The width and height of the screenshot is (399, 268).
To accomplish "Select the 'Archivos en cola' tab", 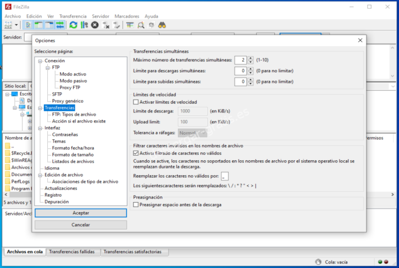I will click(24, 252).
